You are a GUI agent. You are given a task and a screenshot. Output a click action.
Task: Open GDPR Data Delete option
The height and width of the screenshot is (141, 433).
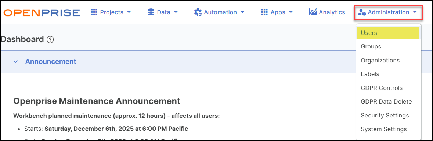(x=388, y=102)
